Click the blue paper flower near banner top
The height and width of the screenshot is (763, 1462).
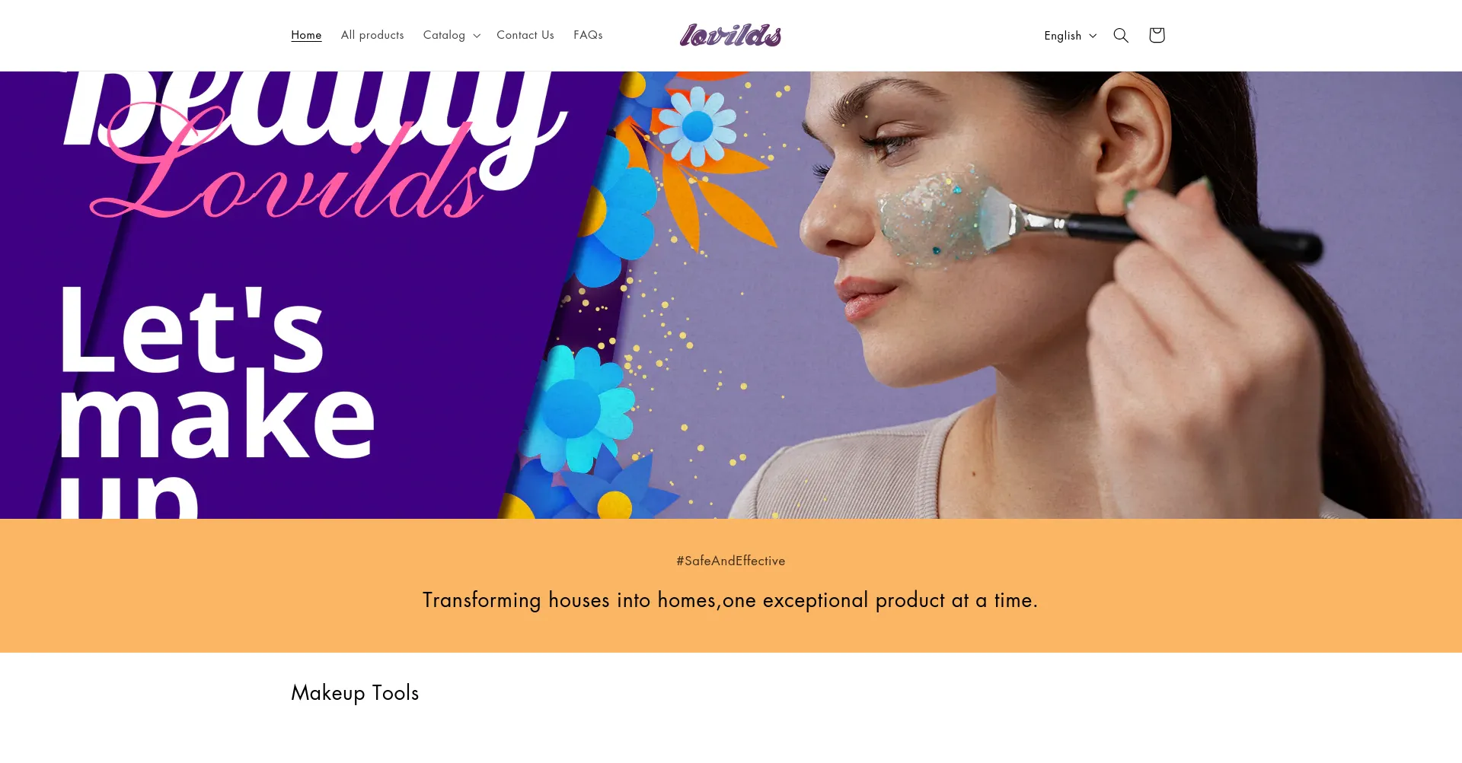click(697, 126)
